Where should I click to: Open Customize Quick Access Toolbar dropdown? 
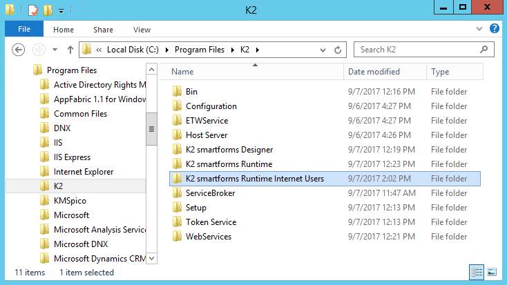click(61, 11)
